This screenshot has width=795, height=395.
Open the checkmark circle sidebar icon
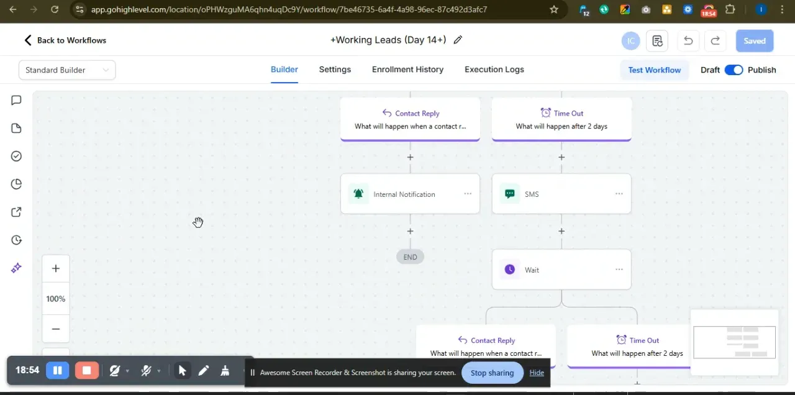point(17,157)
